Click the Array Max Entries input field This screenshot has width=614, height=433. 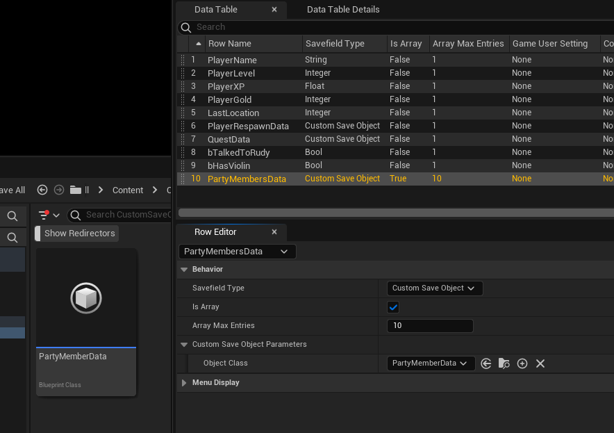click(x=429, y=326)
